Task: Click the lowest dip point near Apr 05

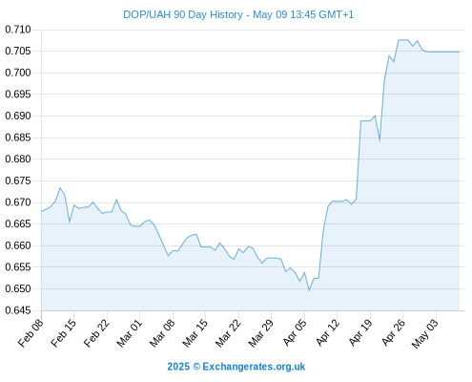Action: pos(309,290)
